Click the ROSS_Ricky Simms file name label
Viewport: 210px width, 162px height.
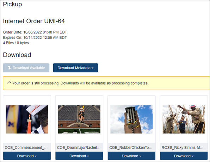(x=183, y=148)
